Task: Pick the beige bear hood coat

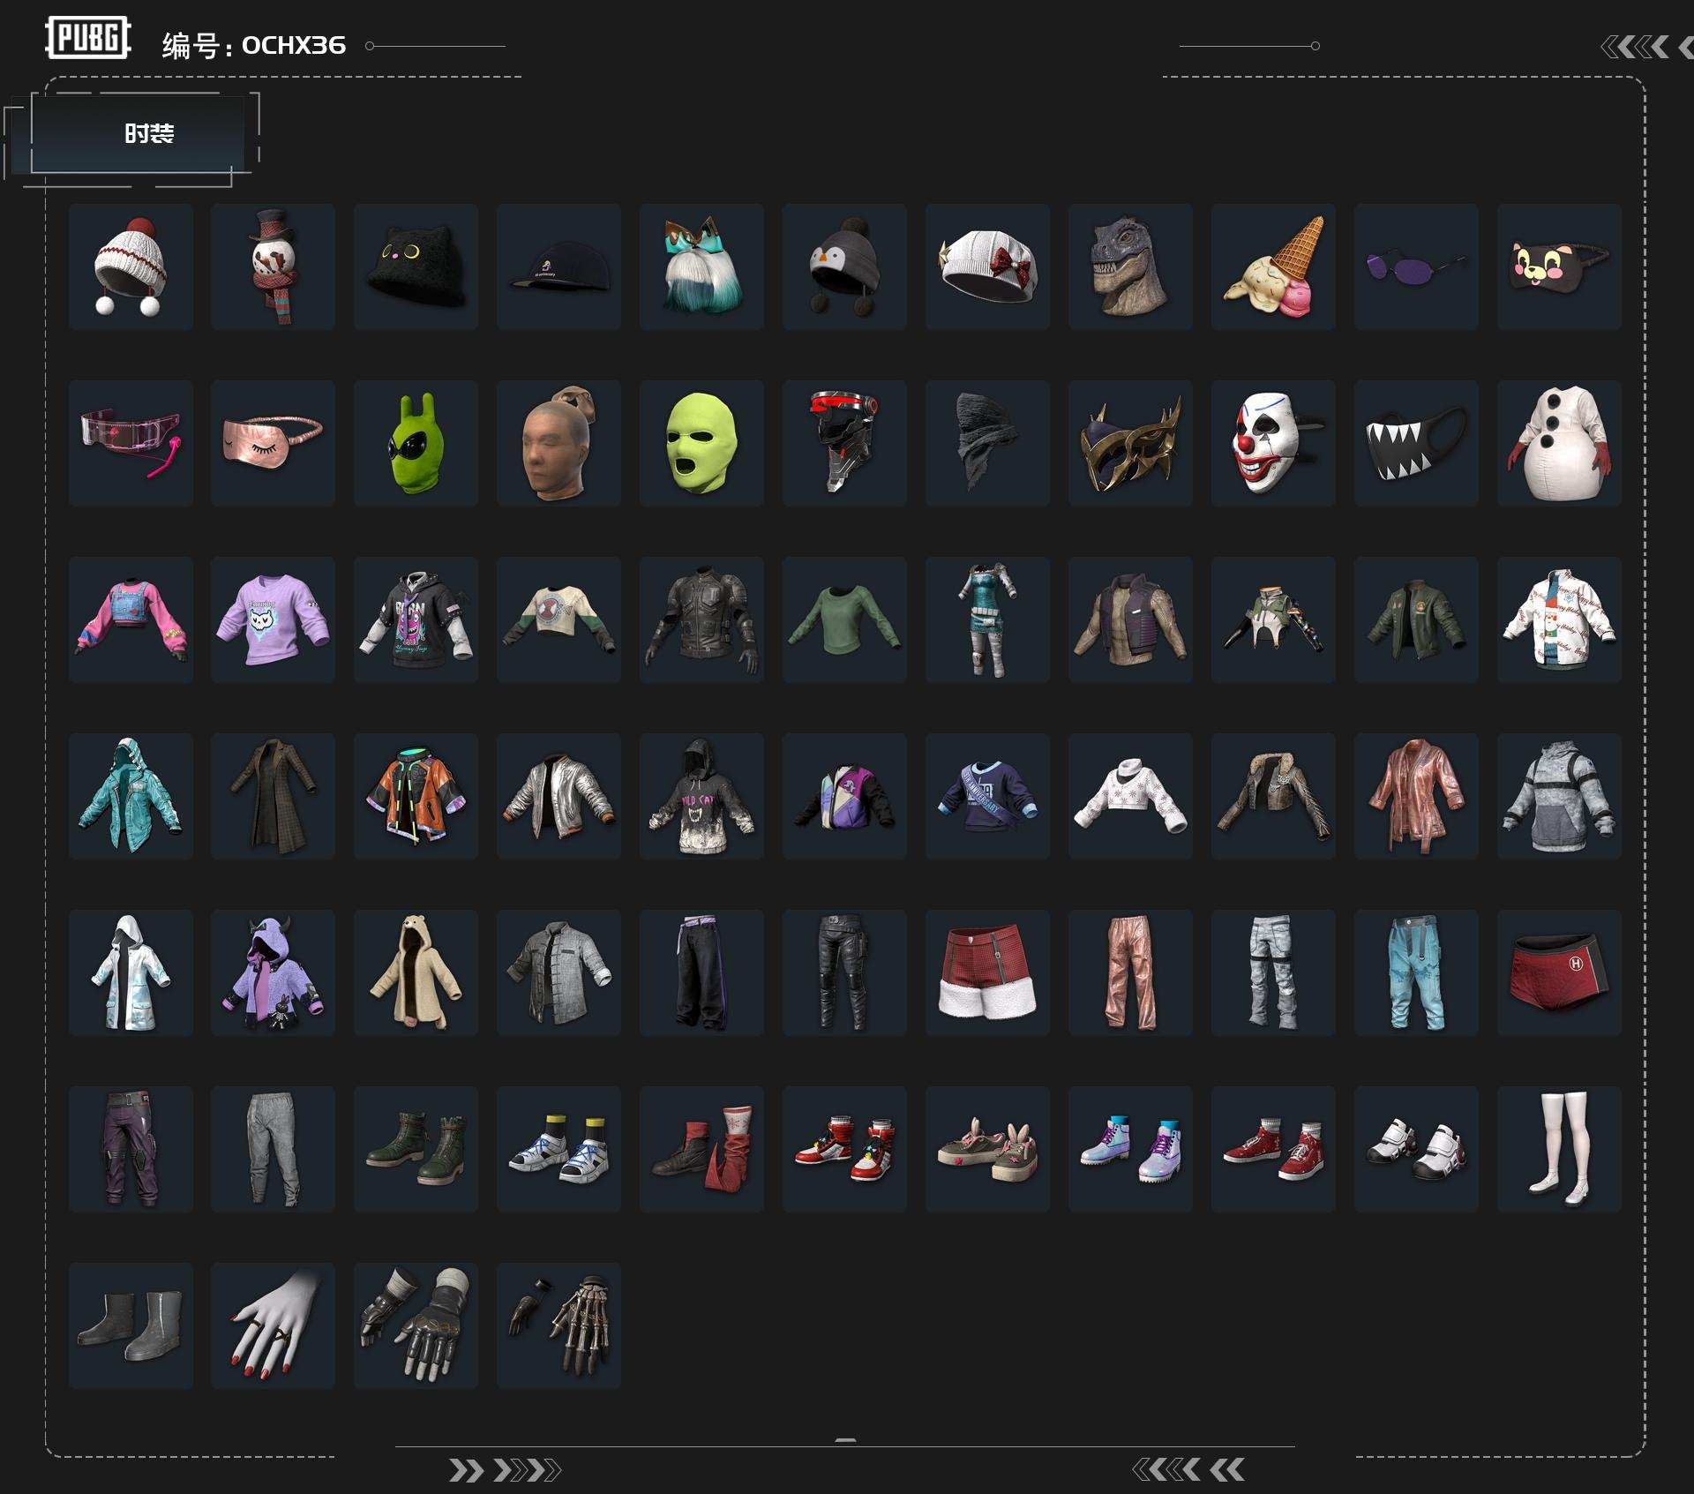Action: 416,972
